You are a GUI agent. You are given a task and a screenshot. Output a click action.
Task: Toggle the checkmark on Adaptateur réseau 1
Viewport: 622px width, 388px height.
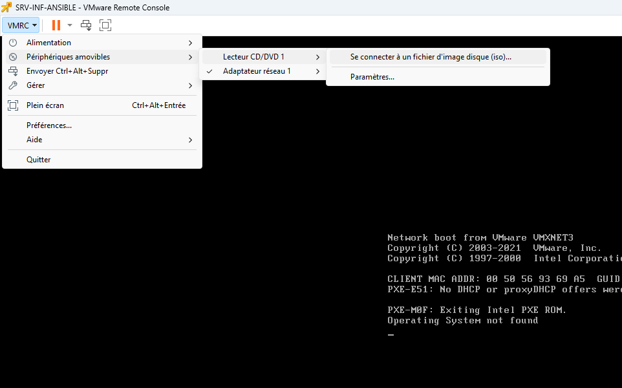click(x=209, y=71)
